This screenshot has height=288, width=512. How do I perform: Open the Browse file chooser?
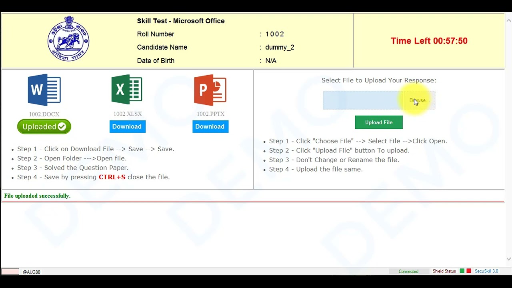pos(419,100)
